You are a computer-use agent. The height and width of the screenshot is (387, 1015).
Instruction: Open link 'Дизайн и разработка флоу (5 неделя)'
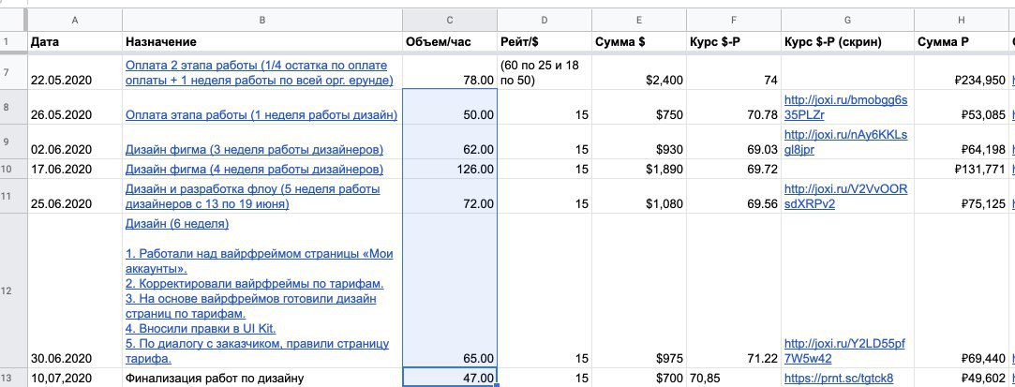[252, 197]
